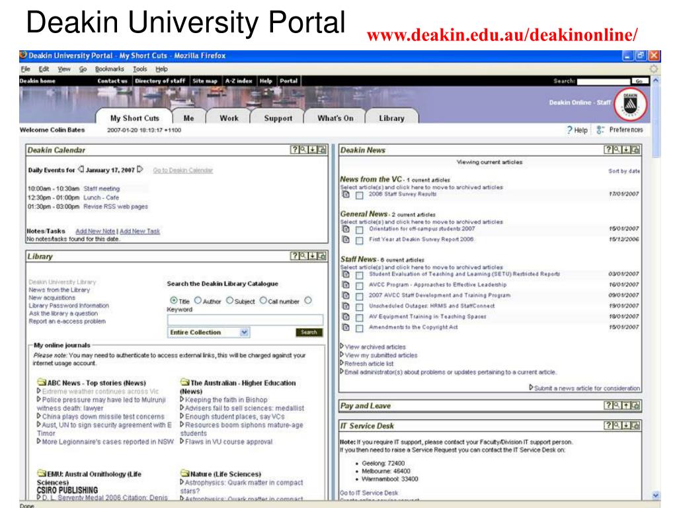Expand View my submitted articles
This screenshot has width=677, height=508.
coord(379,355)
